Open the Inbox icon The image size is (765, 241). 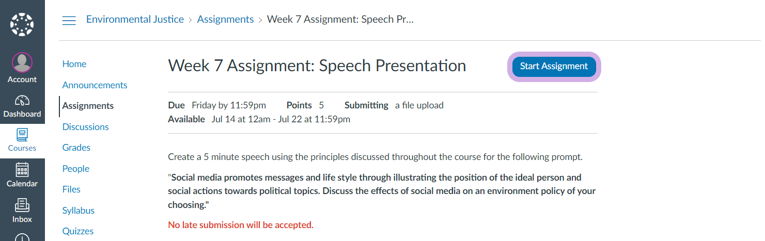22,205
